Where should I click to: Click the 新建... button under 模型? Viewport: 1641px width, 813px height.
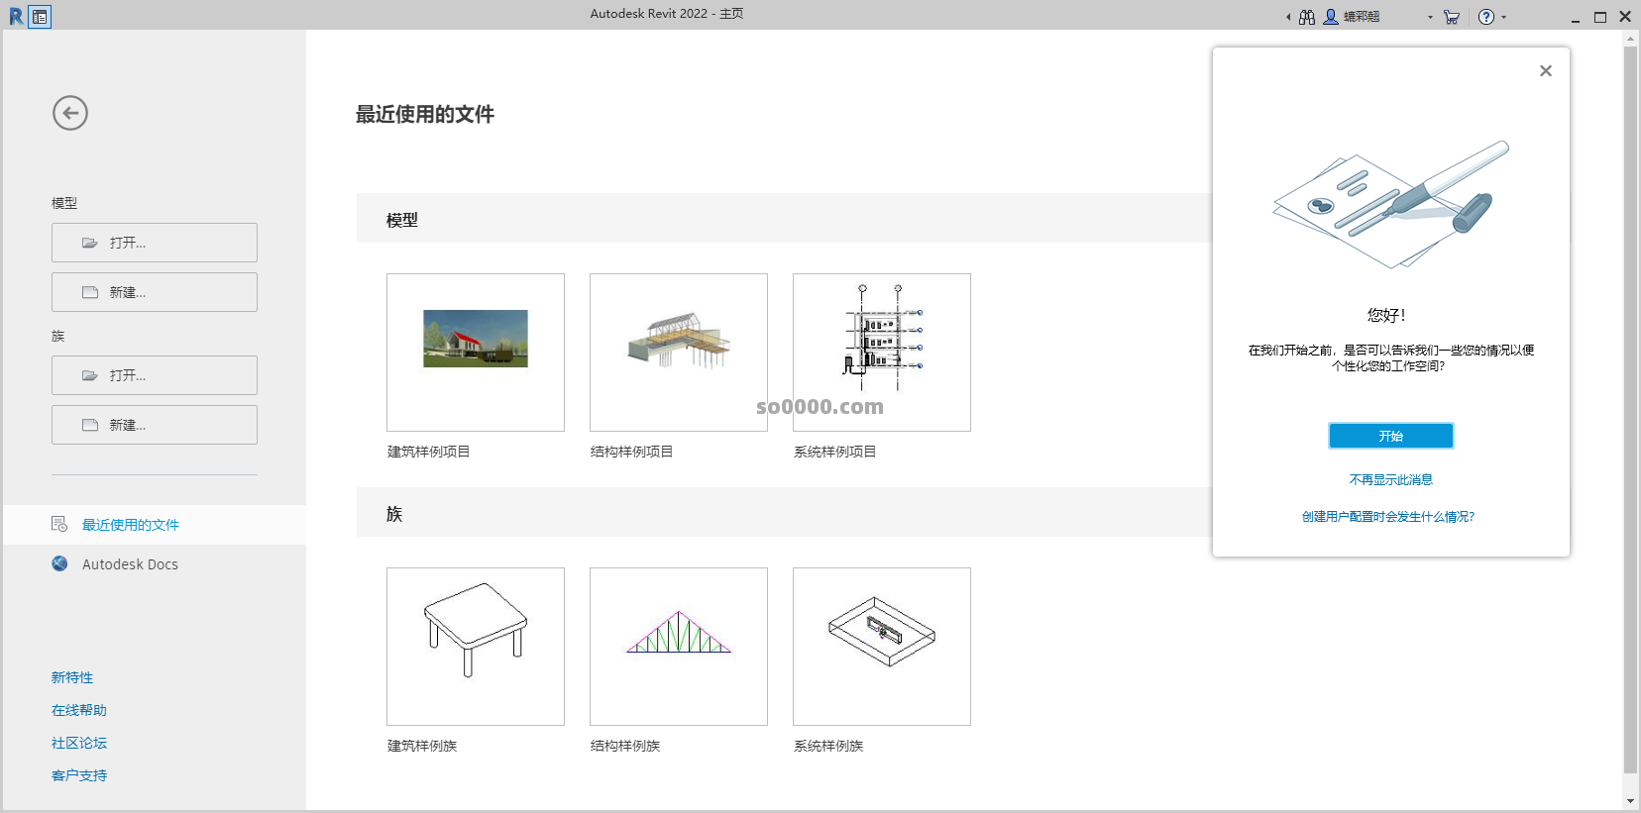tap(155, 292)
